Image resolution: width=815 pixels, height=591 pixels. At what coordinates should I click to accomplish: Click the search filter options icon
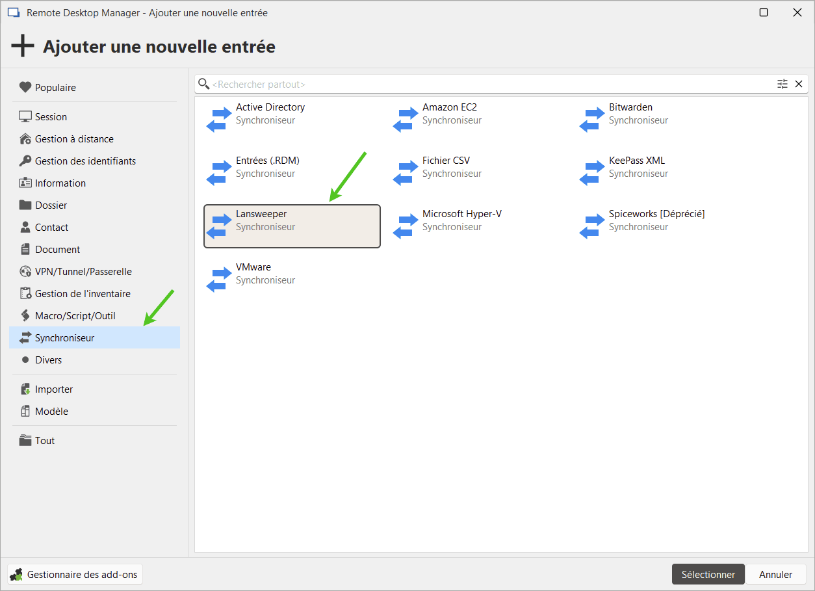click(x=782, y=84)
